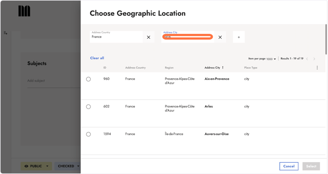Click the Subjects heading
This screenshot has width=328, height=174.
point(37,63)
